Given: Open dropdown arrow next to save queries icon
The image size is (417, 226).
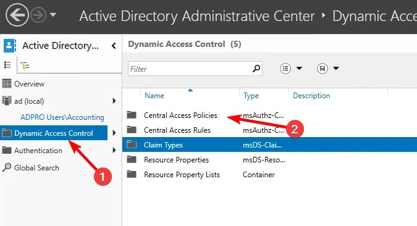Looking at the screenshot, I should click(x=336, y=69).
